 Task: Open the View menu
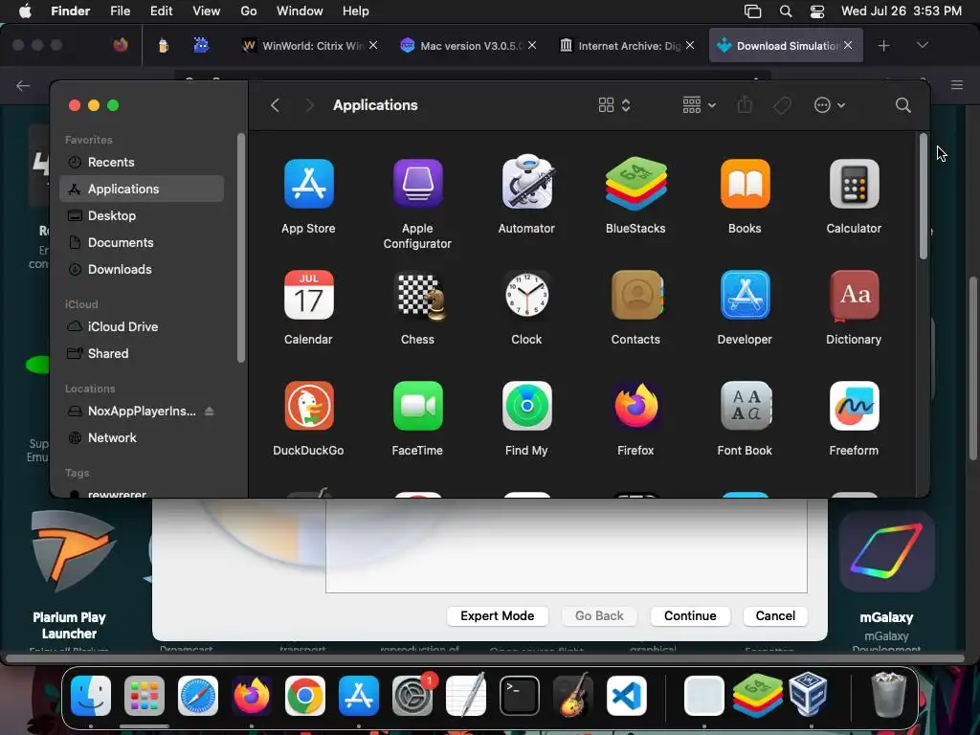click(x=207, y=11)
